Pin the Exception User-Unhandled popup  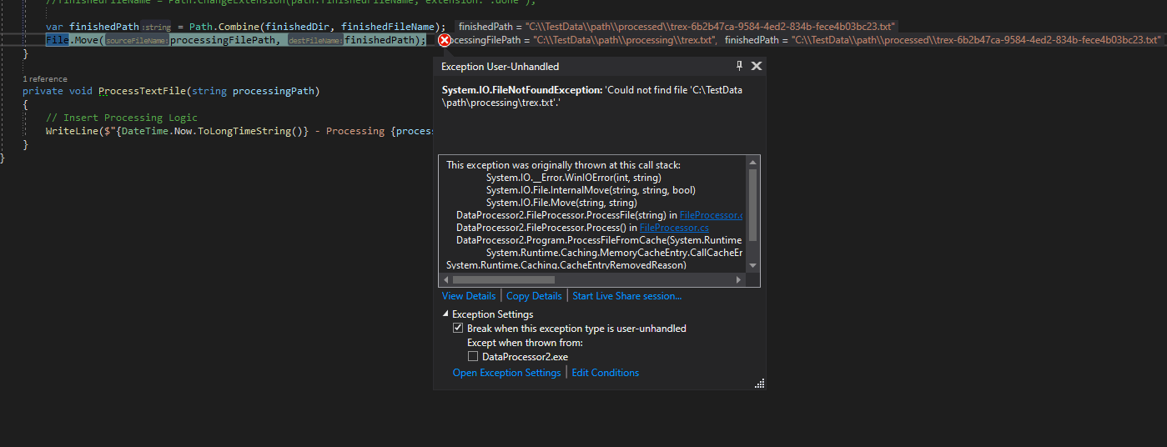pyautogui.click(x=739, y=66)
